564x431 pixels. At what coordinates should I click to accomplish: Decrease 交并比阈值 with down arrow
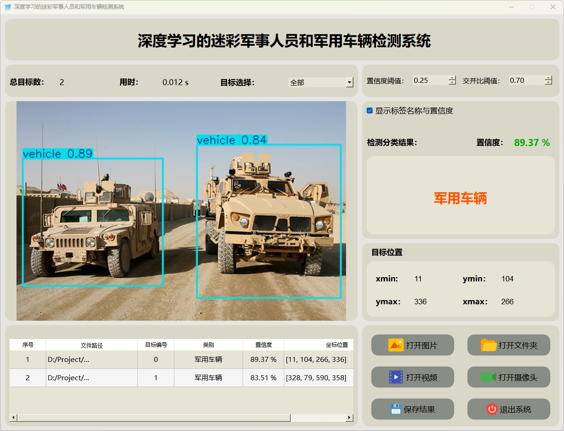point(548,82)
